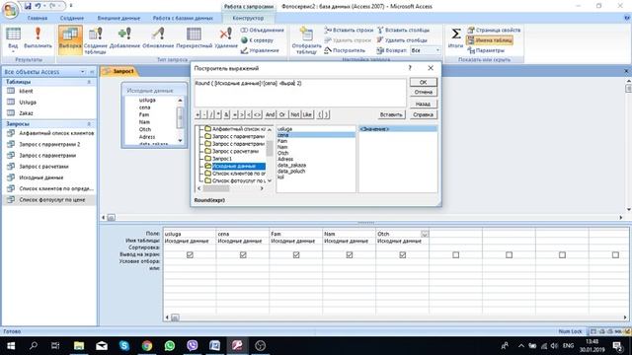
Task: Choose the Удаление delete query
Action: (x=226, y=38)
